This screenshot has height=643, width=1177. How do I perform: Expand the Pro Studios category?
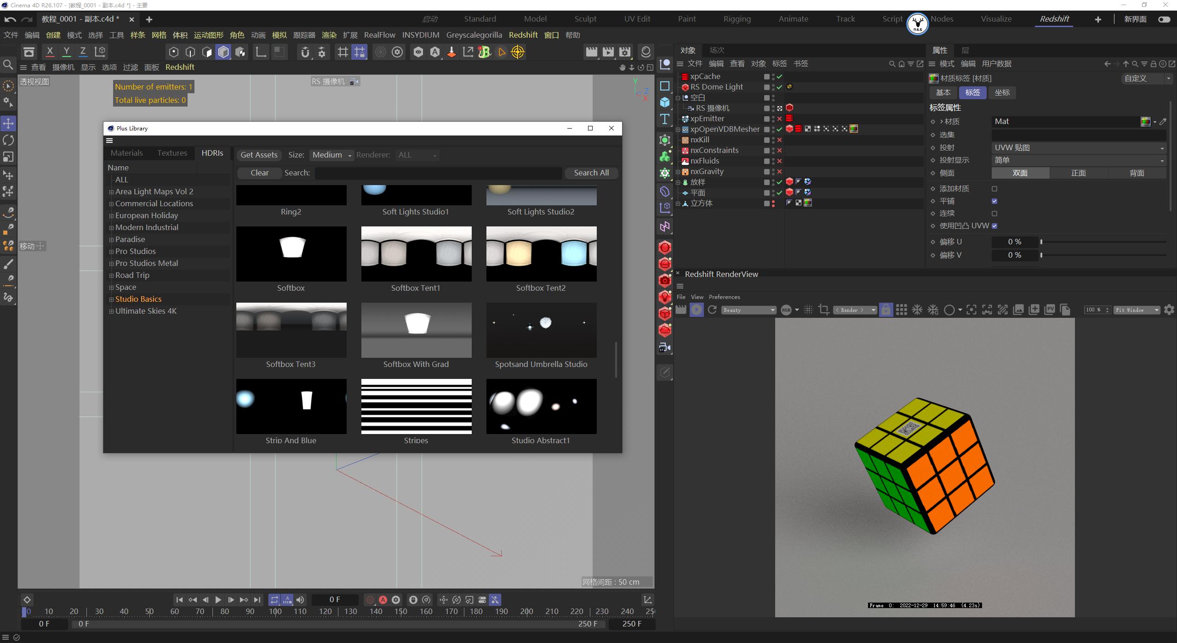point(111,251)
